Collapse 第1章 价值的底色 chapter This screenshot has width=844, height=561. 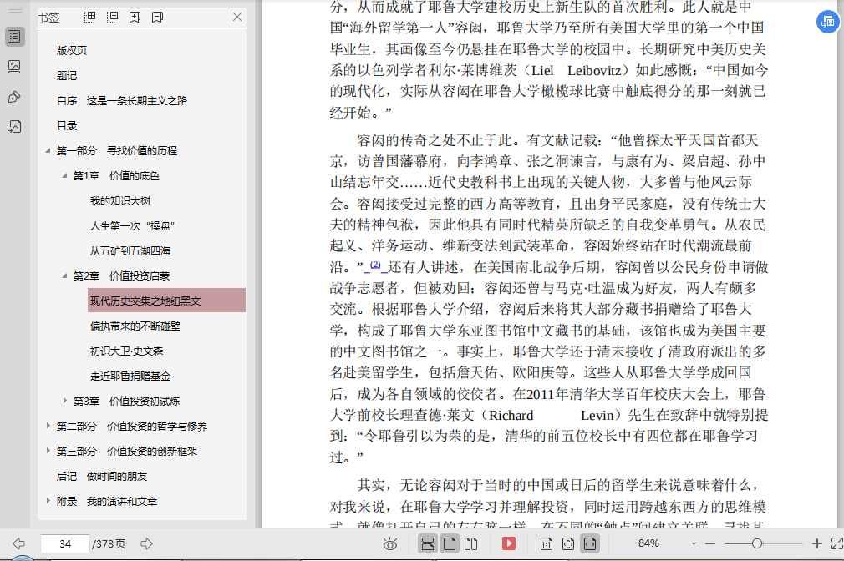64,176
